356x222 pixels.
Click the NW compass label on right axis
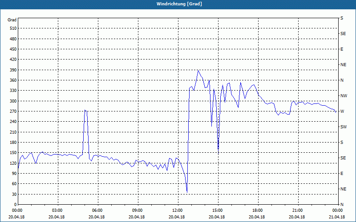[344, 96]
